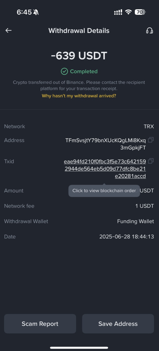Copy the withdrawal address
This screenshot has width=159, height=351.
pyautogui.click(x=151, y=139)
